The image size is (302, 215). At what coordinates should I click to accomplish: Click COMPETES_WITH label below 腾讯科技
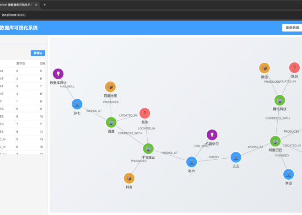278,118
